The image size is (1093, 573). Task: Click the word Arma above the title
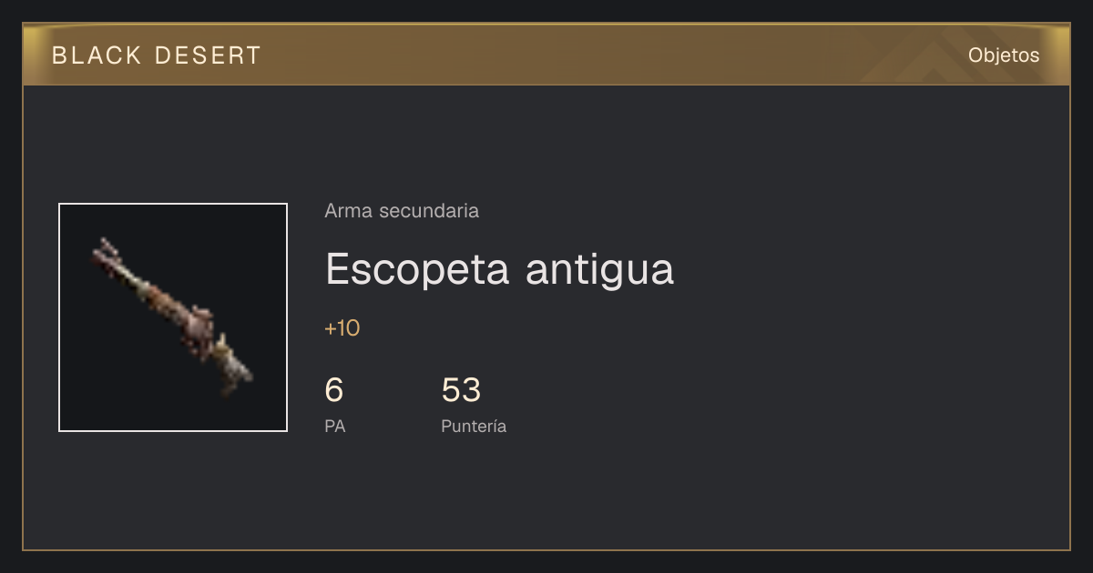(x=348, y=211)
